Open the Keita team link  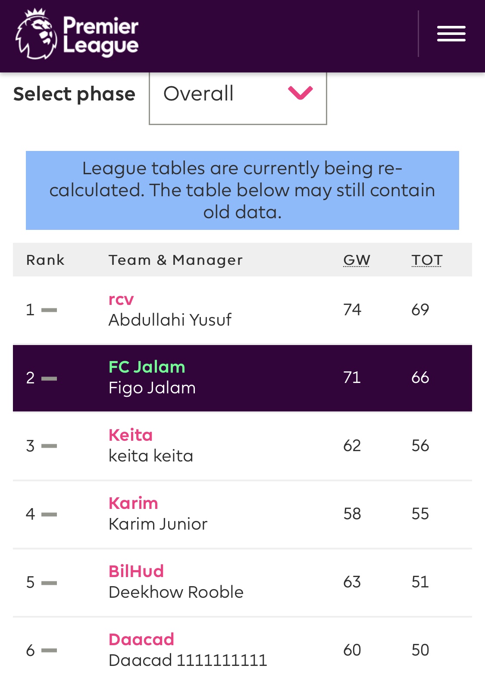coord(131,435)
